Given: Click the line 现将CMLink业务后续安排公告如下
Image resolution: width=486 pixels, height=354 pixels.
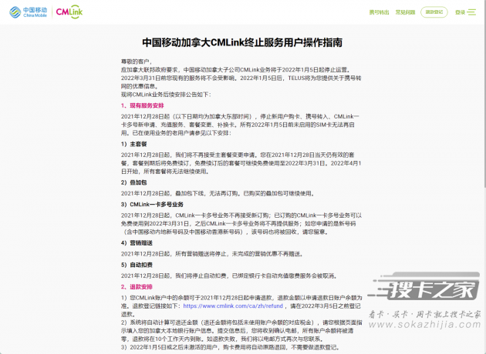Looking at the screenshot, I should coord(166,95).
